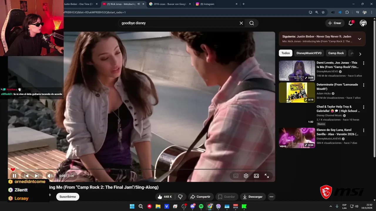Click the Descargar button
Screen dimensions: 376x211
tap(253, 197)
